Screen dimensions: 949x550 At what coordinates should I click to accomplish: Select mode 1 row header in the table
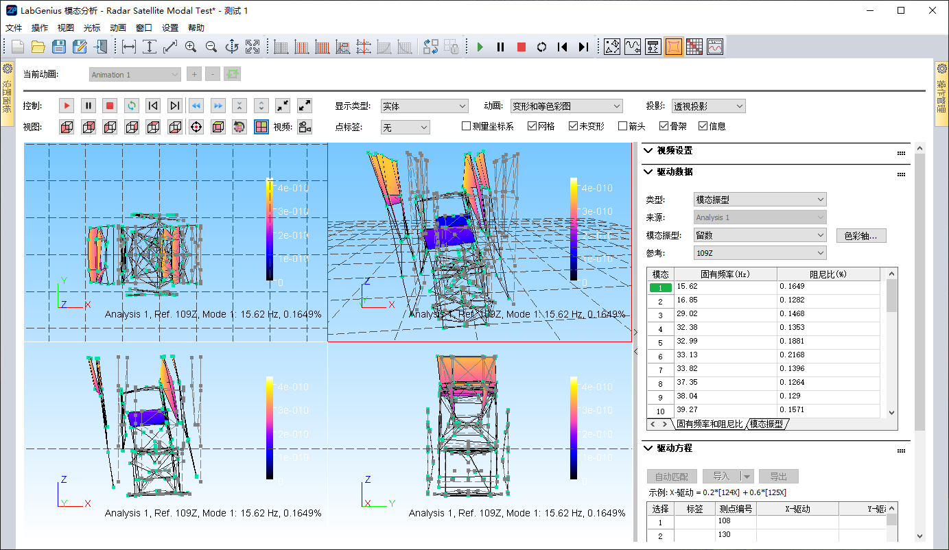(x=661, y=288)
